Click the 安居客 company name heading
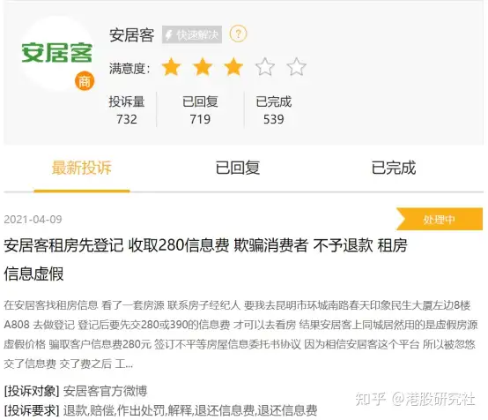Viewport: 488px width, 420px height. point(131,34)
